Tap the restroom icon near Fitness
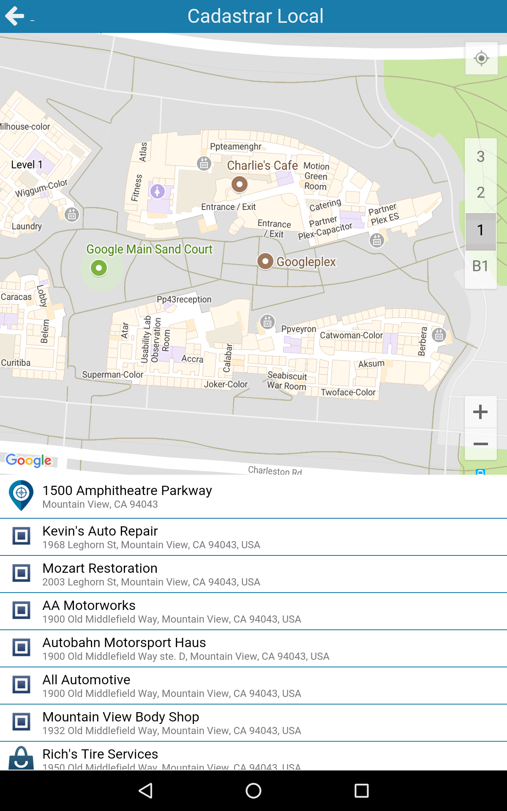 (158, 191)
